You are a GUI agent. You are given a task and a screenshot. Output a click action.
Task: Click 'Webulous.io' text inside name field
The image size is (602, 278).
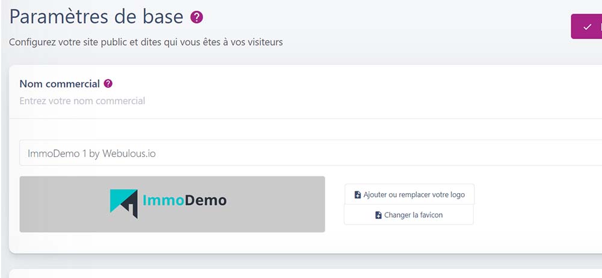click(129, 153)
